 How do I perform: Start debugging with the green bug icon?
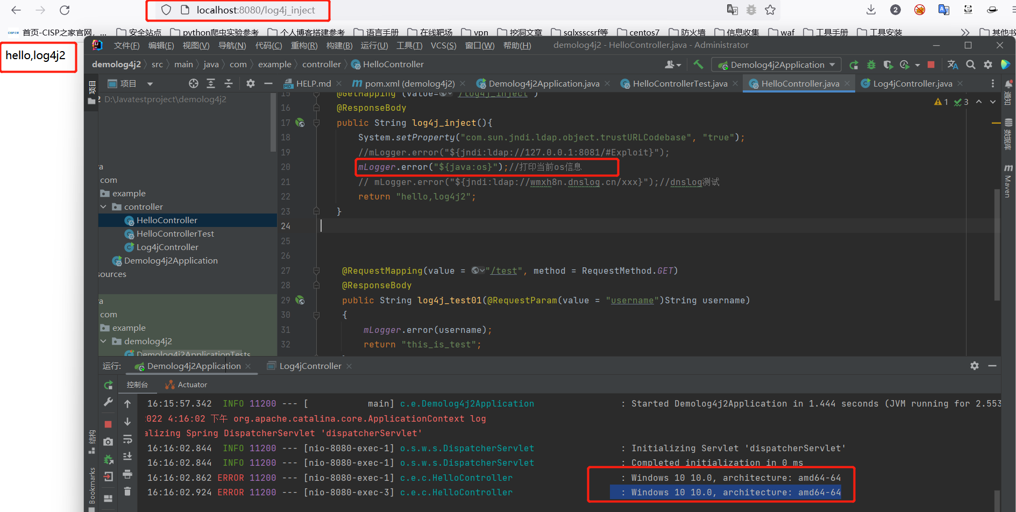point(871,65)
